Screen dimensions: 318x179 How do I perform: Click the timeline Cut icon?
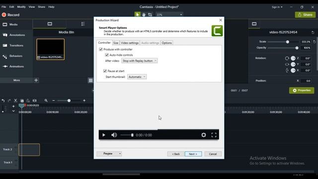(x=15, y=100)
